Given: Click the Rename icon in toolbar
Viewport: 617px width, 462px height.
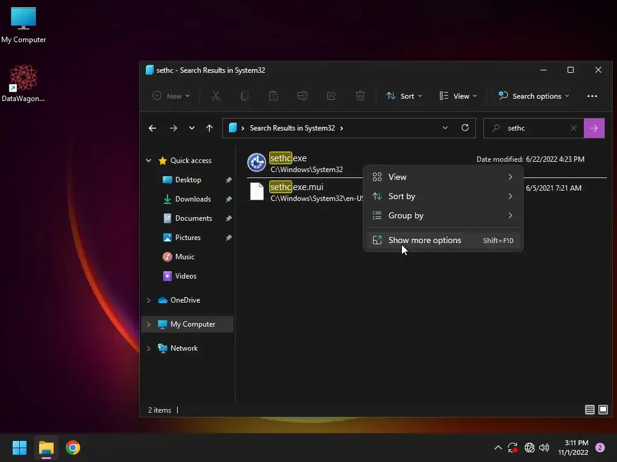Looking at the screenshot, I should (302, 96).
